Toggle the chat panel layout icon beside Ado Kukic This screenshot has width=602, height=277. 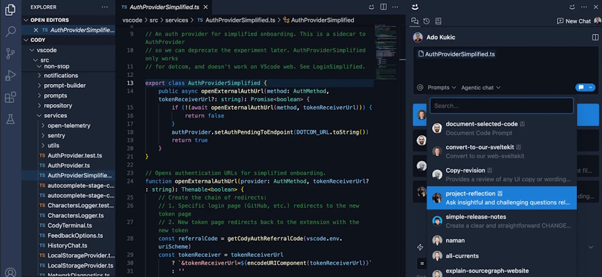(x=595, y=37)
